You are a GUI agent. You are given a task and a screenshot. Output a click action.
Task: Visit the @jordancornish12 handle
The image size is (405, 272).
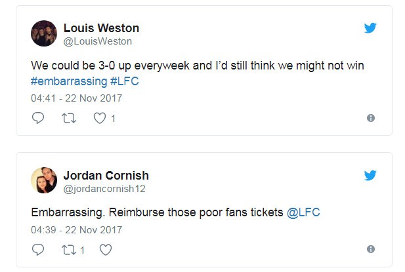click(x=104, y=189)
